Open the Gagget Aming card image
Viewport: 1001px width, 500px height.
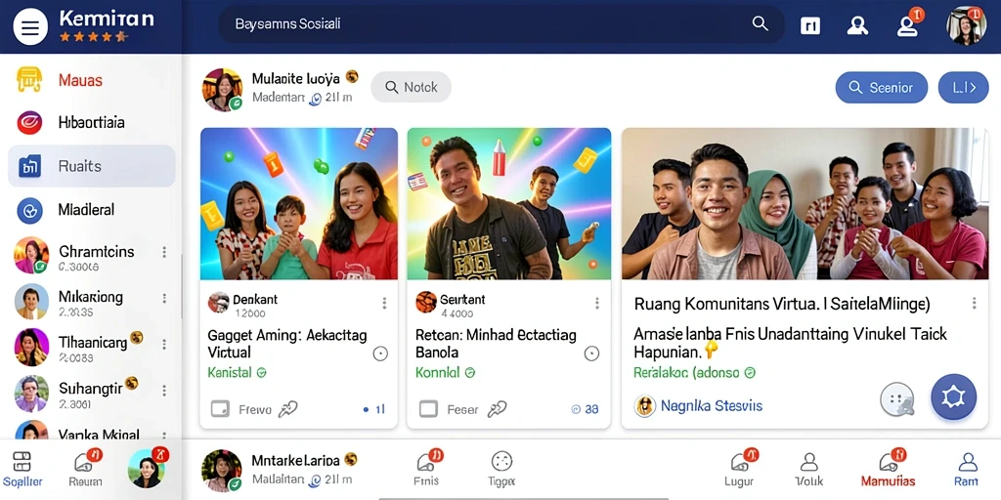299,203
